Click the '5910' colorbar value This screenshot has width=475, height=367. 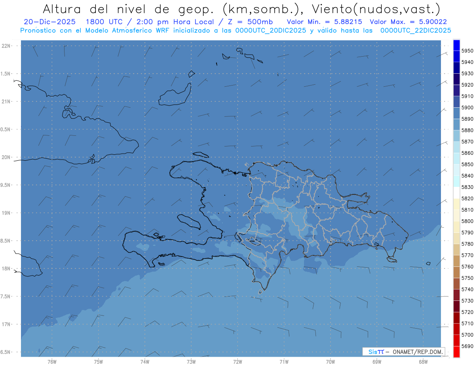click(467, 96)
